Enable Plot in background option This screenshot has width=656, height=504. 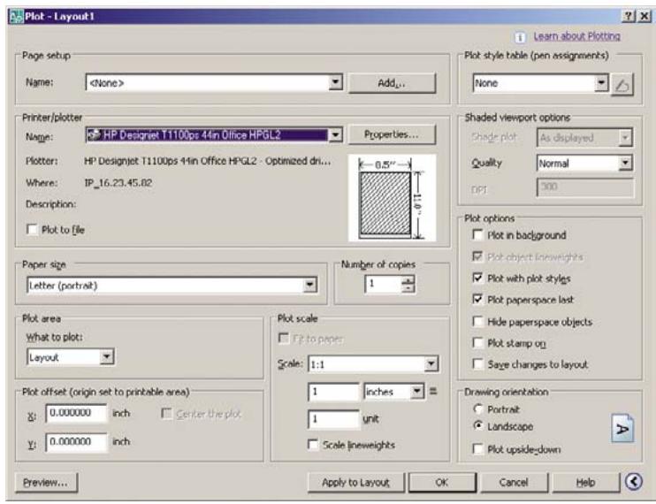click(477, 234)
